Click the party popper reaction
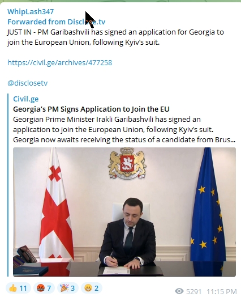The height and width of the screenshot is (297, 241). click(68, 288)
